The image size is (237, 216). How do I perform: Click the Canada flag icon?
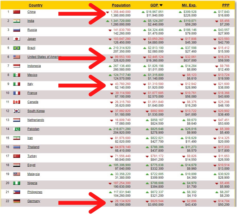(16, 102)
